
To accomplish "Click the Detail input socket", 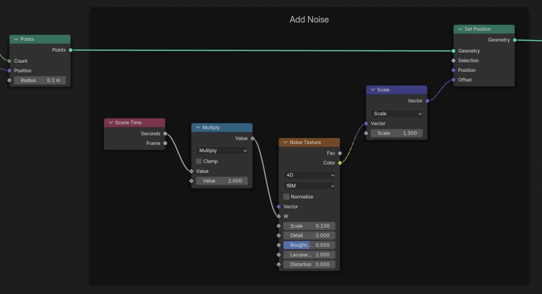I will coord(279,235).
